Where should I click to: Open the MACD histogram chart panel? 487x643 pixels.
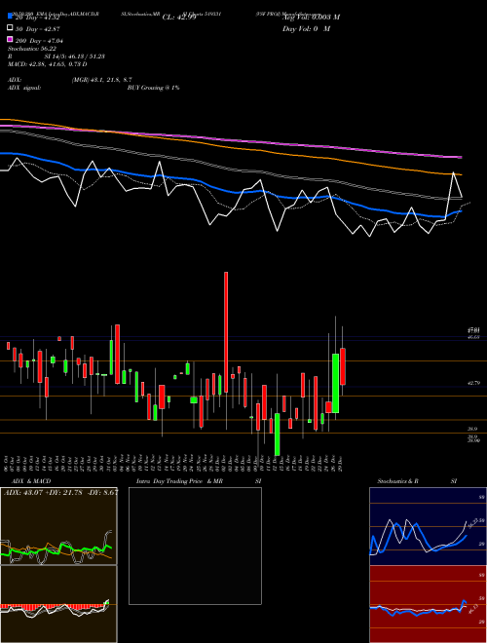click(58, 604)
